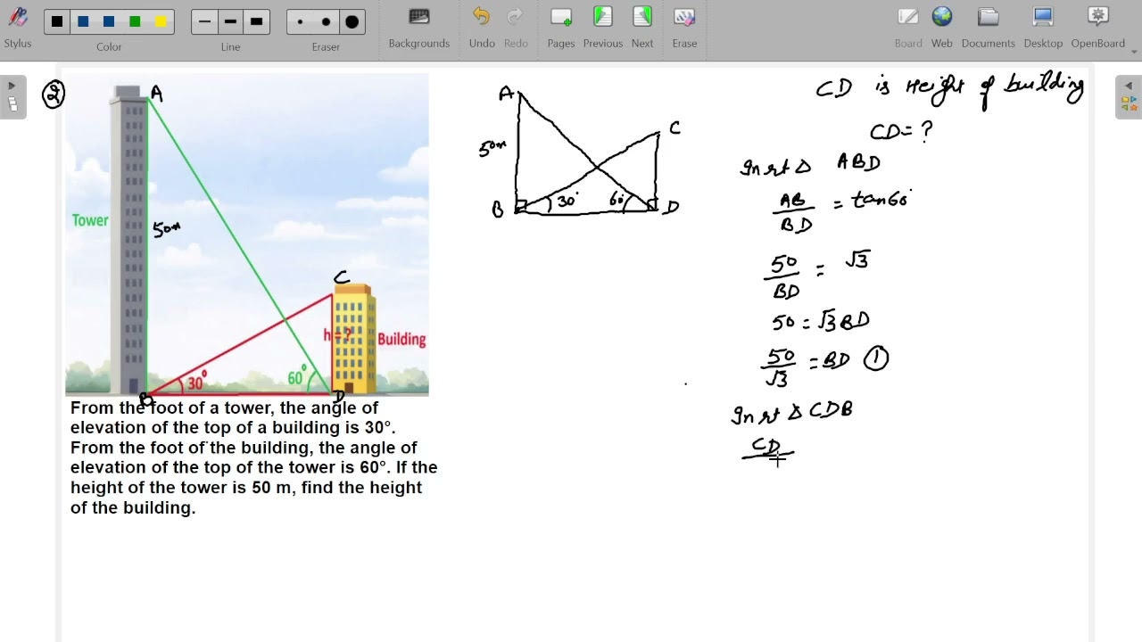Select the green pen color
The width and height of the screenshot is (1142, 642).
point(135,21)
